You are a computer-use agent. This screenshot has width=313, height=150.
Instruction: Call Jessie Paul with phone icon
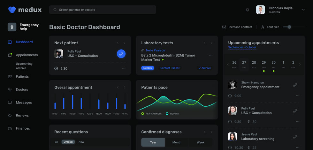[x=295, y=137]
